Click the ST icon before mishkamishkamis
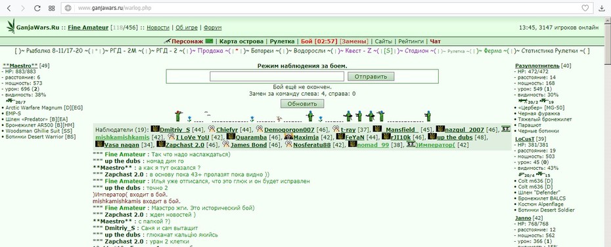 coord(505,128)
